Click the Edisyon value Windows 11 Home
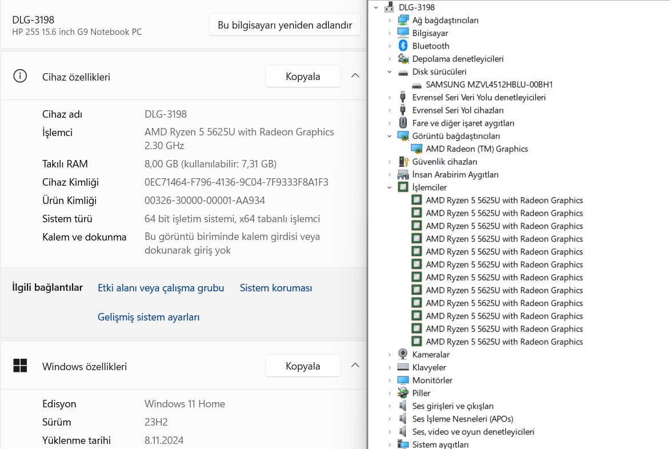This screenshot has width=670, height=449. coord(184,404)
